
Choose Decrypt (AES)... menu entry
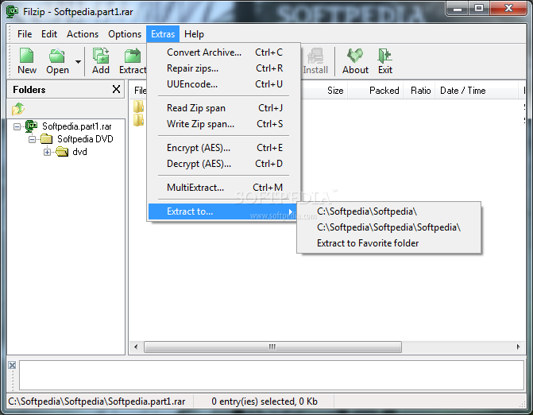pyautogui.click(x=224, y=164)
